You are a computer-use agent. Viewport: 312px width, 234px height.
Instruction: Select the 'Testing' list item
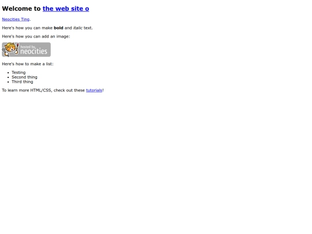click(18, 72)
